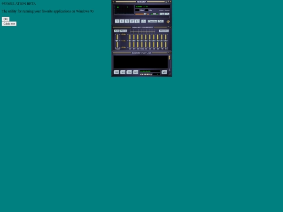Screen dimensions: 283x212
Task: Click the 12K equalizer band slider
Action: tap(158, 41)
